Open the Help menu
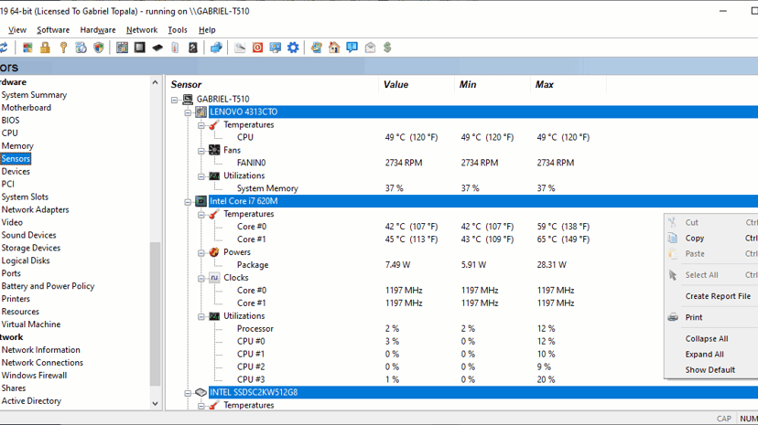The width and height of the screenshot is (758, 425). coord(207,30)
